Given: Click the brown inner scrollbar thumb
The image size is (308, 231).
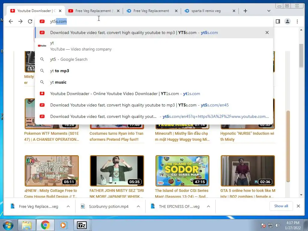Looking at the screenshot, I should pos(288,146).
